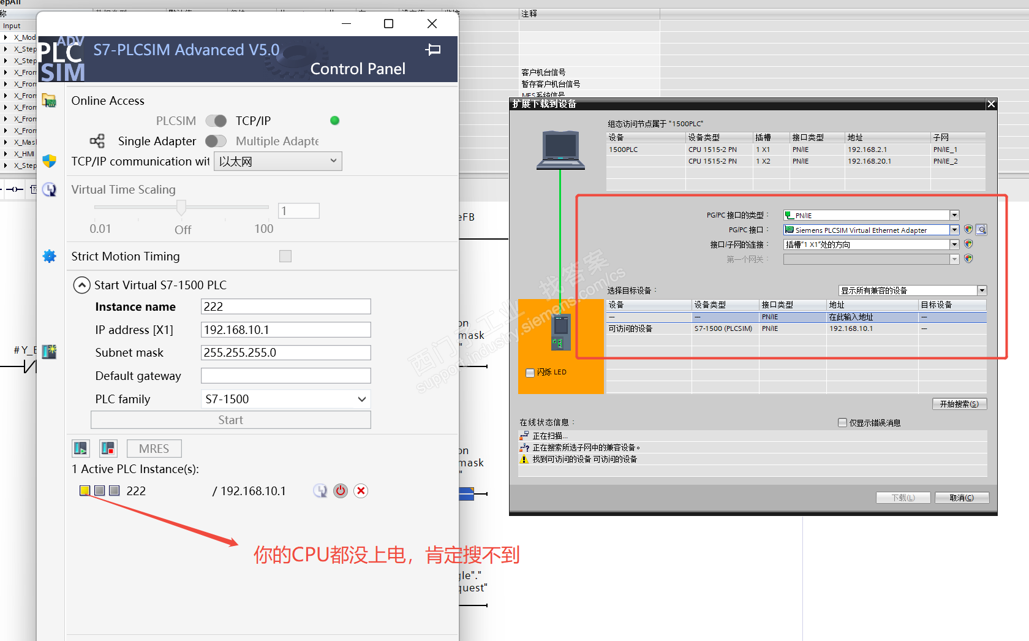Open TCP/IP communication adapter dropdown 以太网
This screenshot has width=1029, height=641.
pos(278,161)
